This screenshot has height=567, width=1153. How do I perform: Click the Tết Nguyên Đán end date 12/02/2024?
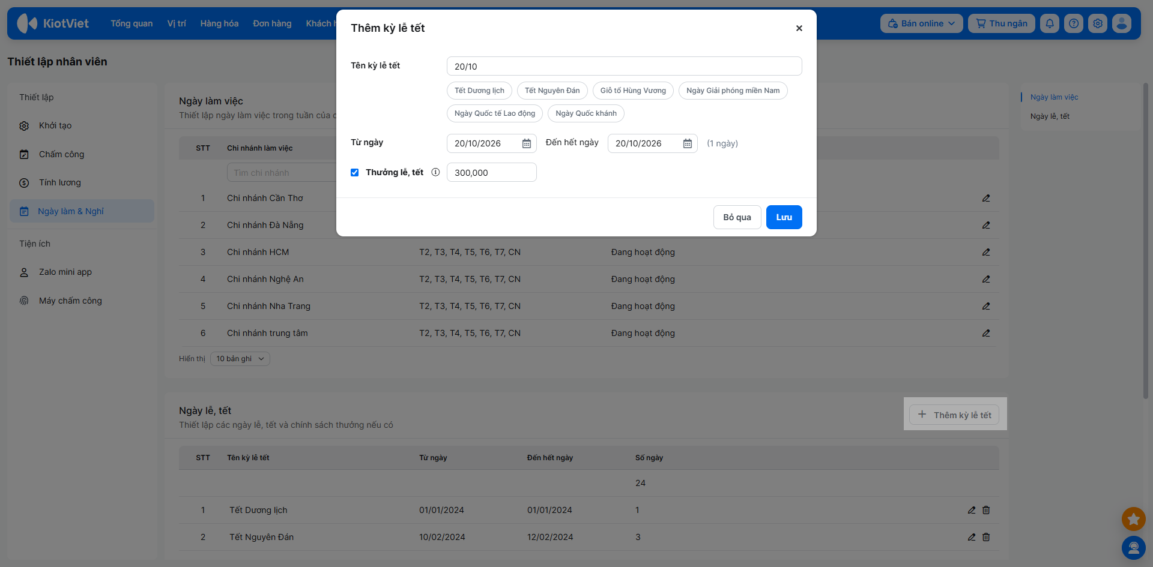(550, 537)
